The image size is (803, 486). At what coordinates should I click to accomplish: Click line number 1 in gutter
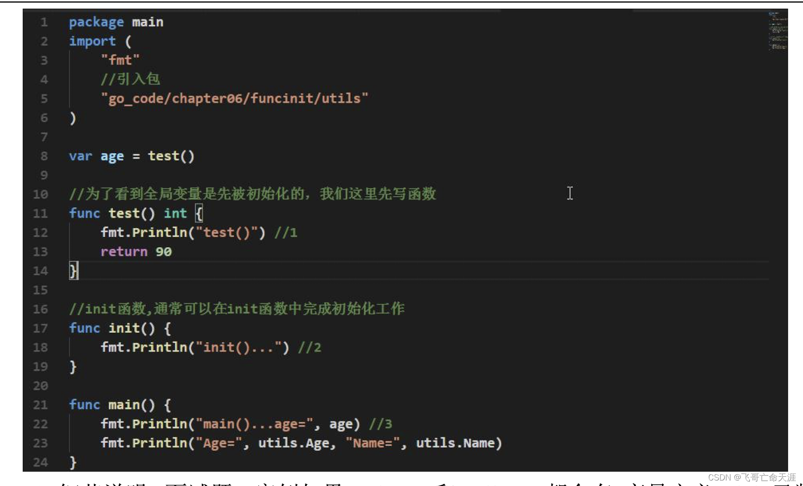pyautogui.click(x=44, y=22)
